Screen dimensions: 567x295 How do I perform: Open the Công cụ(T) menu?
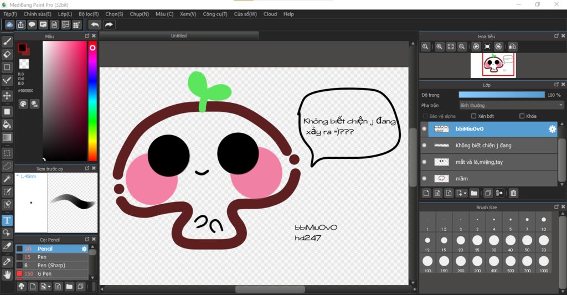click(215, 14)
